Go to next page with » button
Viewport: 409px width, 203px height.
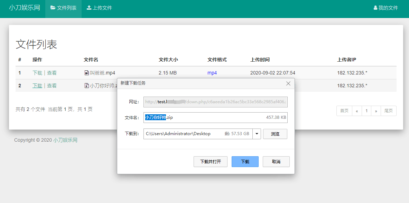[x=376, y=111]
